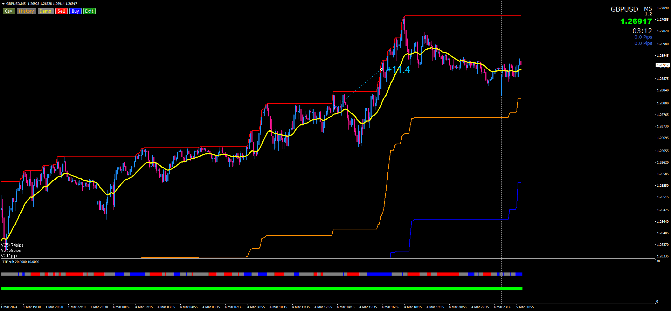
Task: Click the 5 Mar 00:55 time axis label
Action: click(x=525, y=307)
